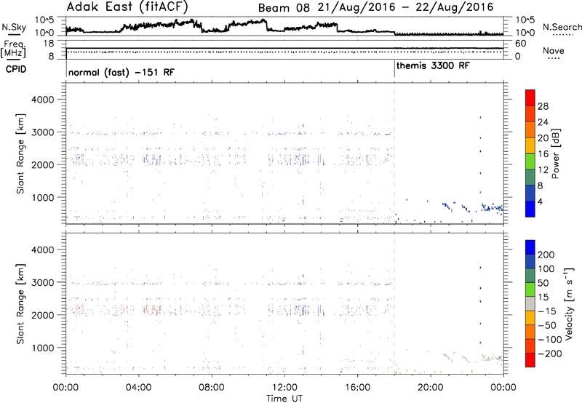
Task: Click the 3400 km echo point in power panel
Action: pos(480,117)
